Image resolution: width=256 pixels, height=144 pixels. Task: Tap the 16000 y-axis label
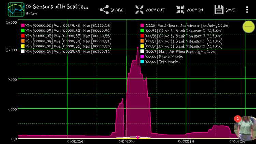coord(11,23)
